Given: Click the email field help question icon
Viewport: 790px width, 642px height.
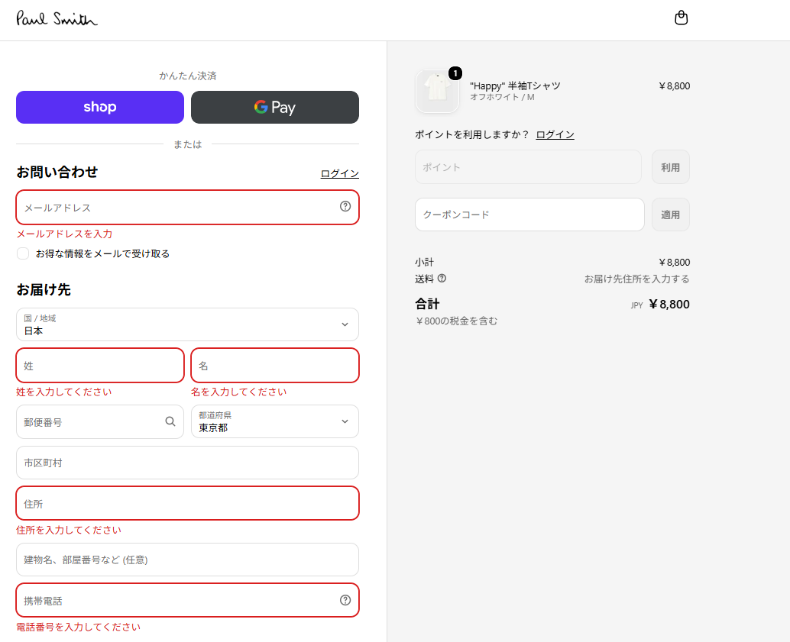Looking at the screenshot, I should click(x=345, y=206).
